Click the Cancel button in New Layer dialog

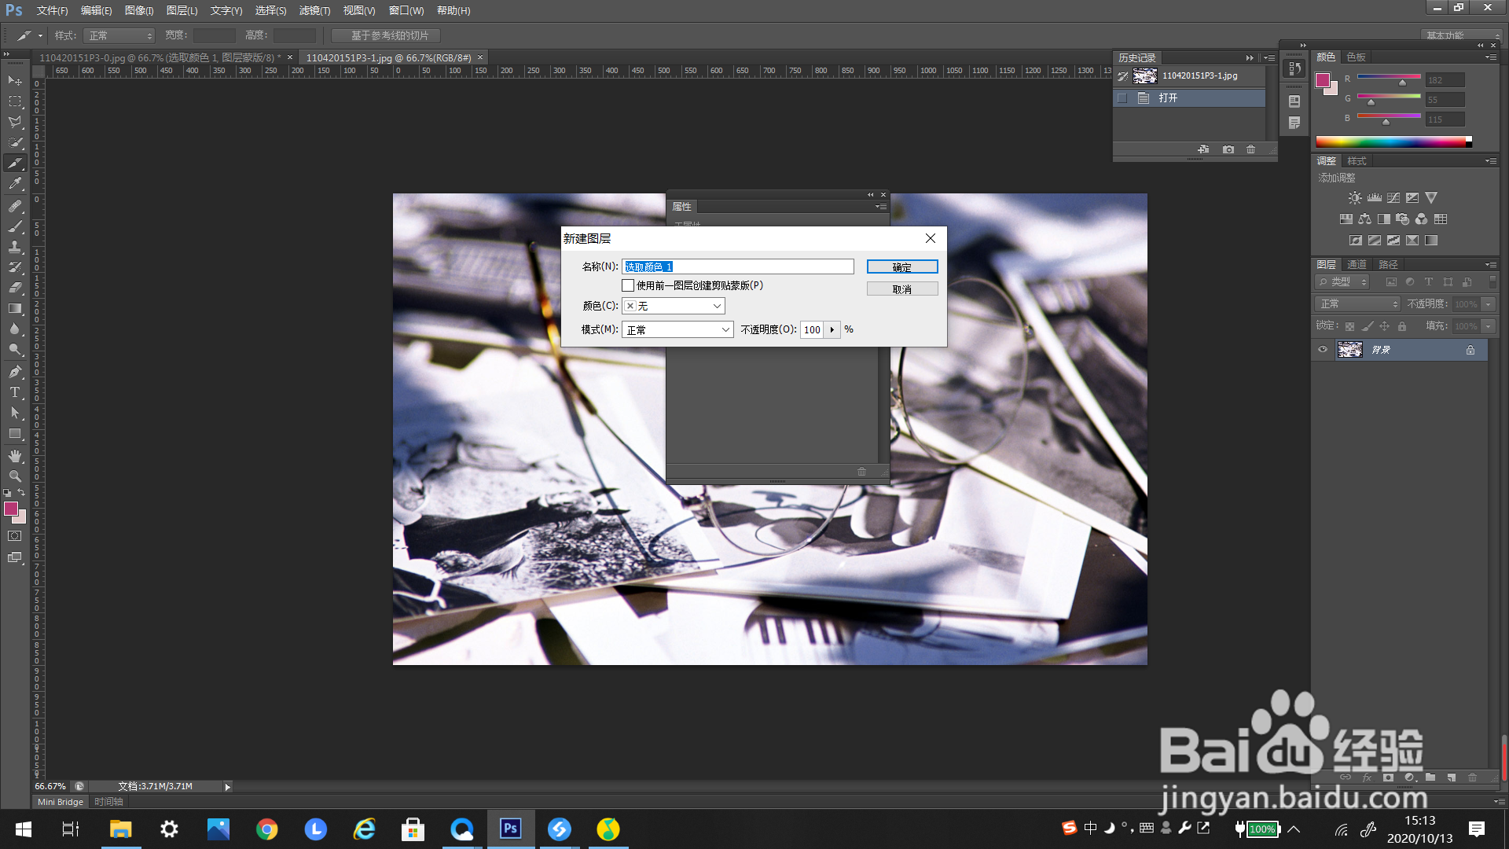pos(902,289)
